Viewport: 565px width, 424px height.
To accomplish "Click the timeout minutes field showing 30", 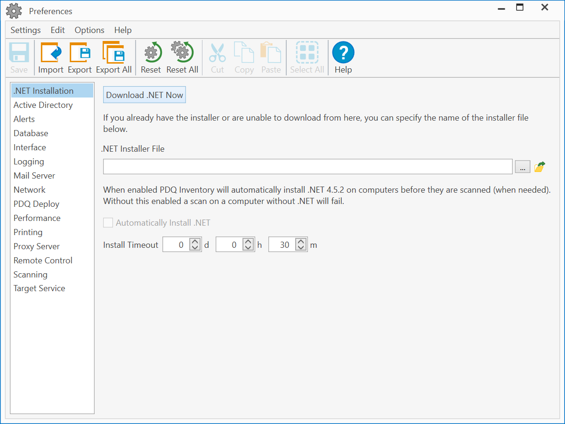I will [x=282, y=245].
